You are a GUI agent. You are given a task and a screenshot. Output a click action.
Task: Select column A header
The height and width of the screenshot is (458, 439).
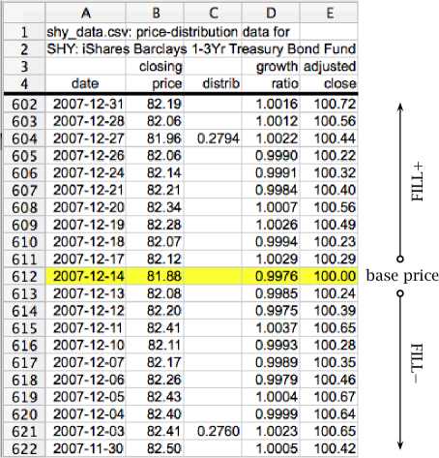(x=85, y=13)
